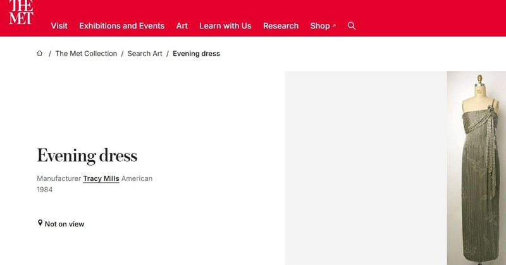Viewport: 506px width, 265px height.
Task: Open the Shop link
Action: coord(320,26)
